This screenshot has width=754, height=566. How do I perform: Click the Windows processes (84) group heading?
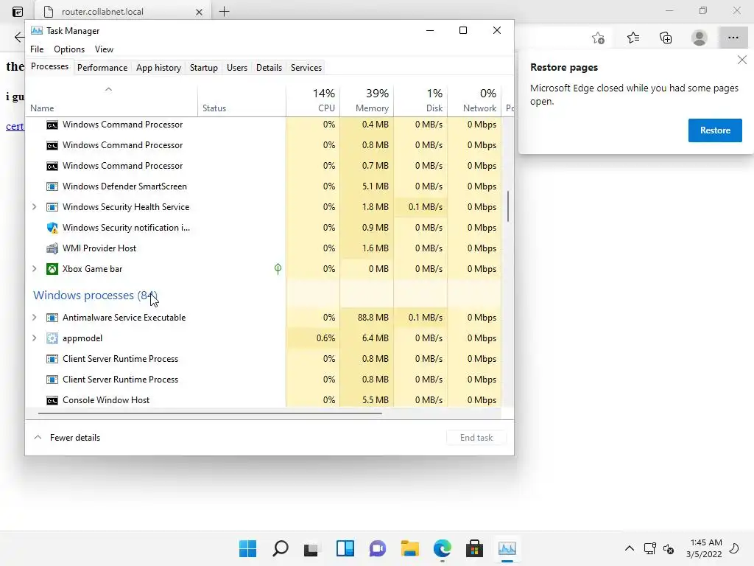coord(95,295)
